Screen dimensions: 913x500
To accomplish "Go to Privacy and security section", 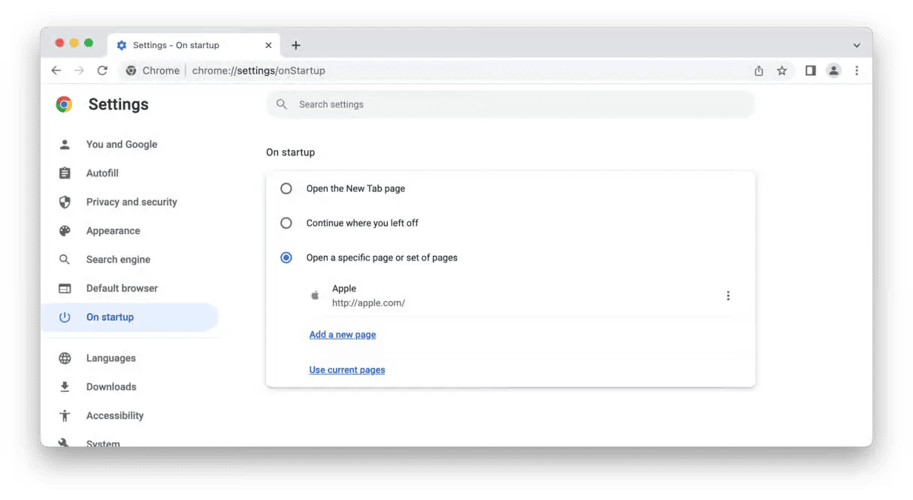I will coord(132,202).
